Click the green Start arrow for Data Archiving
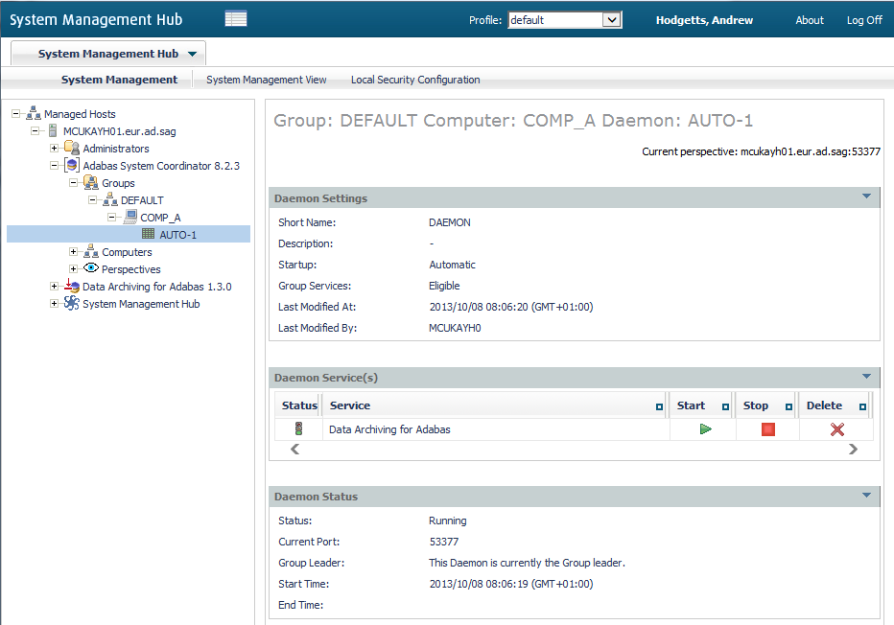894x625 pixels. (x=705, y=429)
